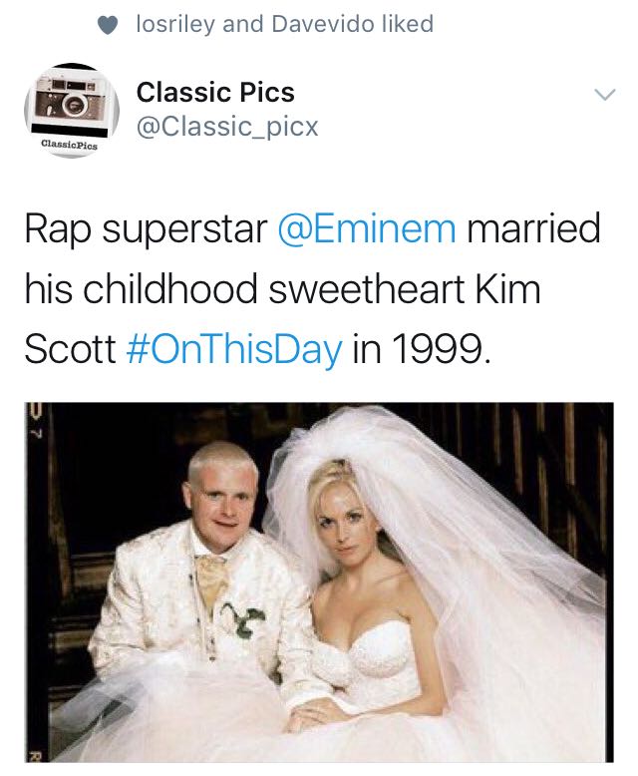Click the "in 1999." text of the tweet
The image size is (638, 776).
[423, 348]
